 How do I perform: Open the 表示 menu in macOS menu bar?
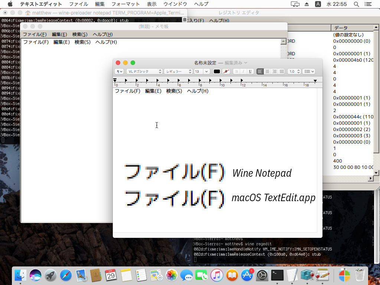click(x=152, y=4)
